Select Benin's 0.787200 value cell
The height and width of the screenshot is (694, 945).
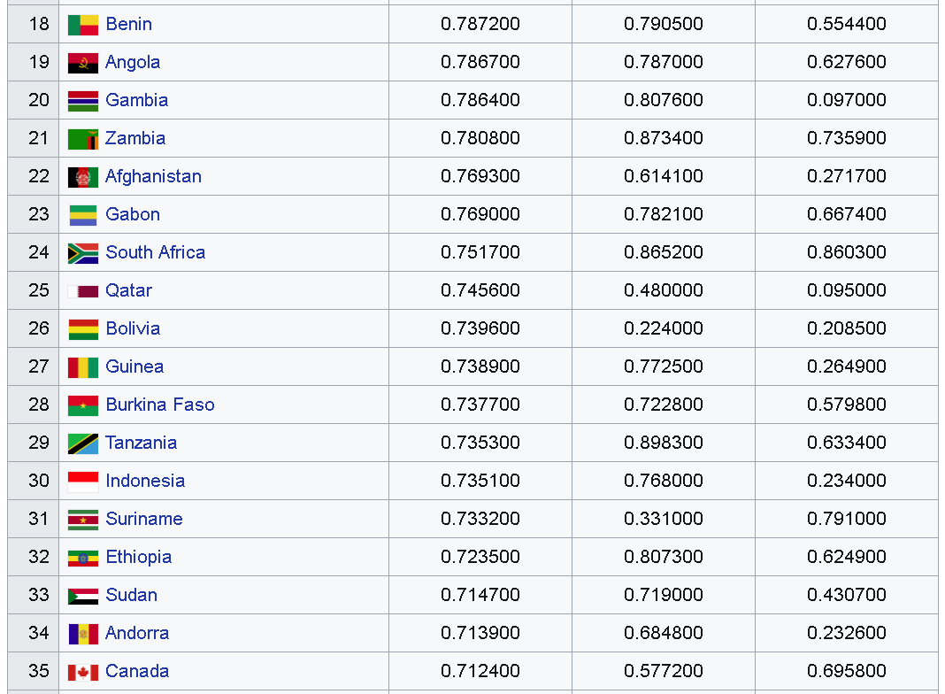pyautogui.click(x=480, y=24)
